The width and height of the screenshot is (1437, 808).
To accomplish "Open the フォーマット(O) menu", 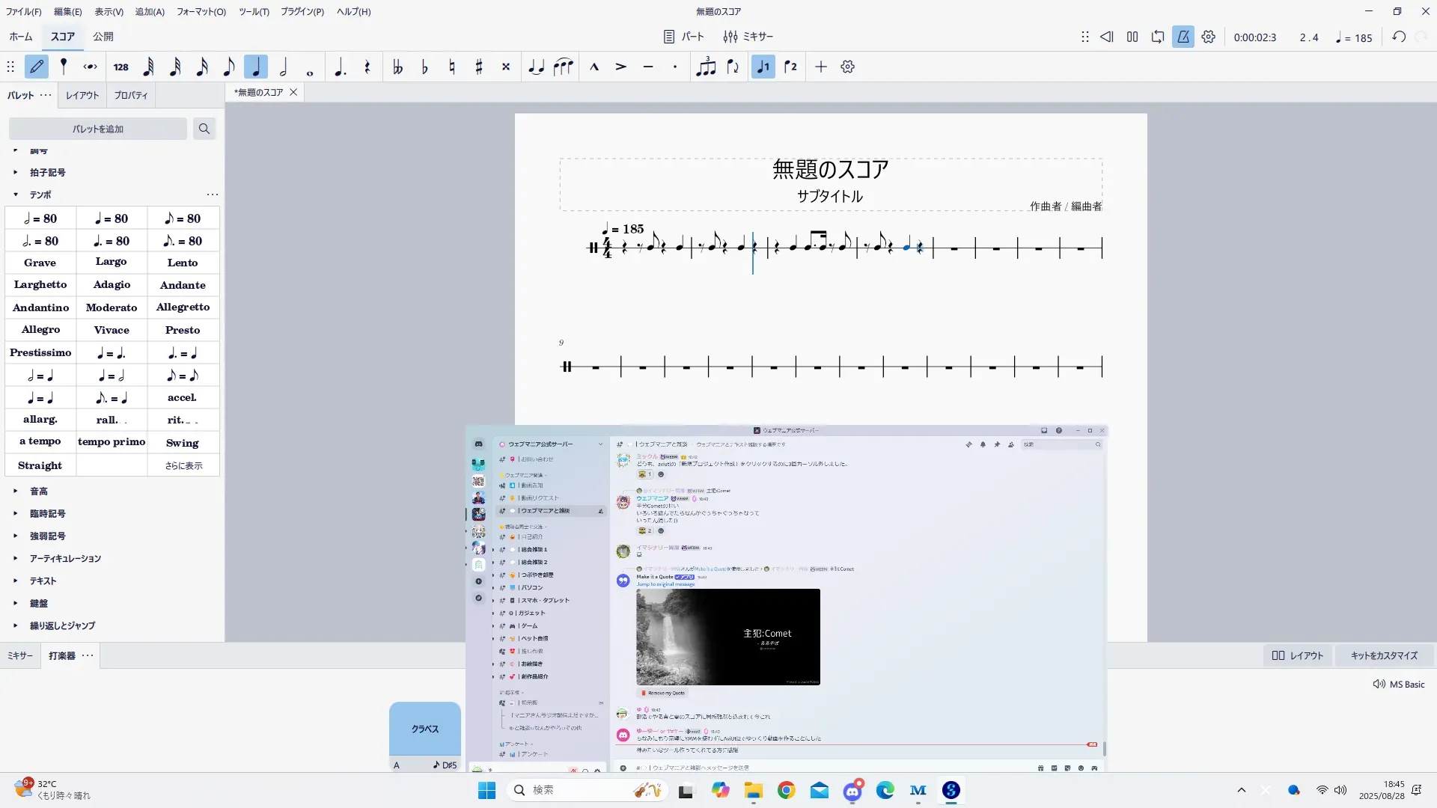I will (201, 11).
